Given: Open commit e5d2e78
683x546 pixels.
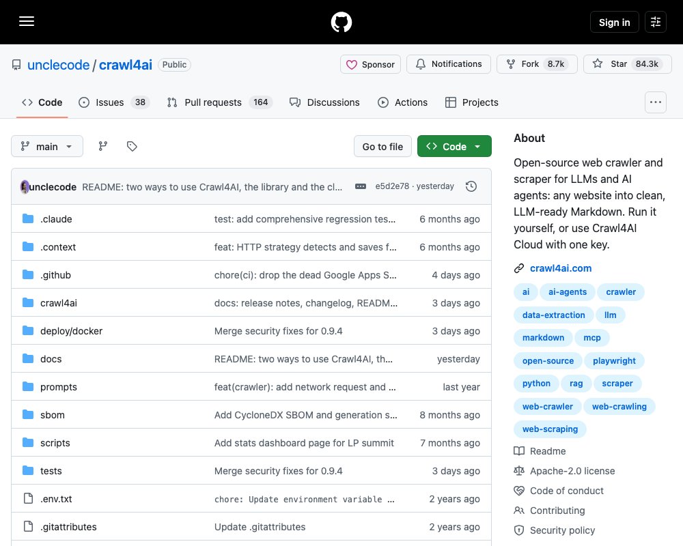Looking at the screenshot, I should tap(392, 186).
